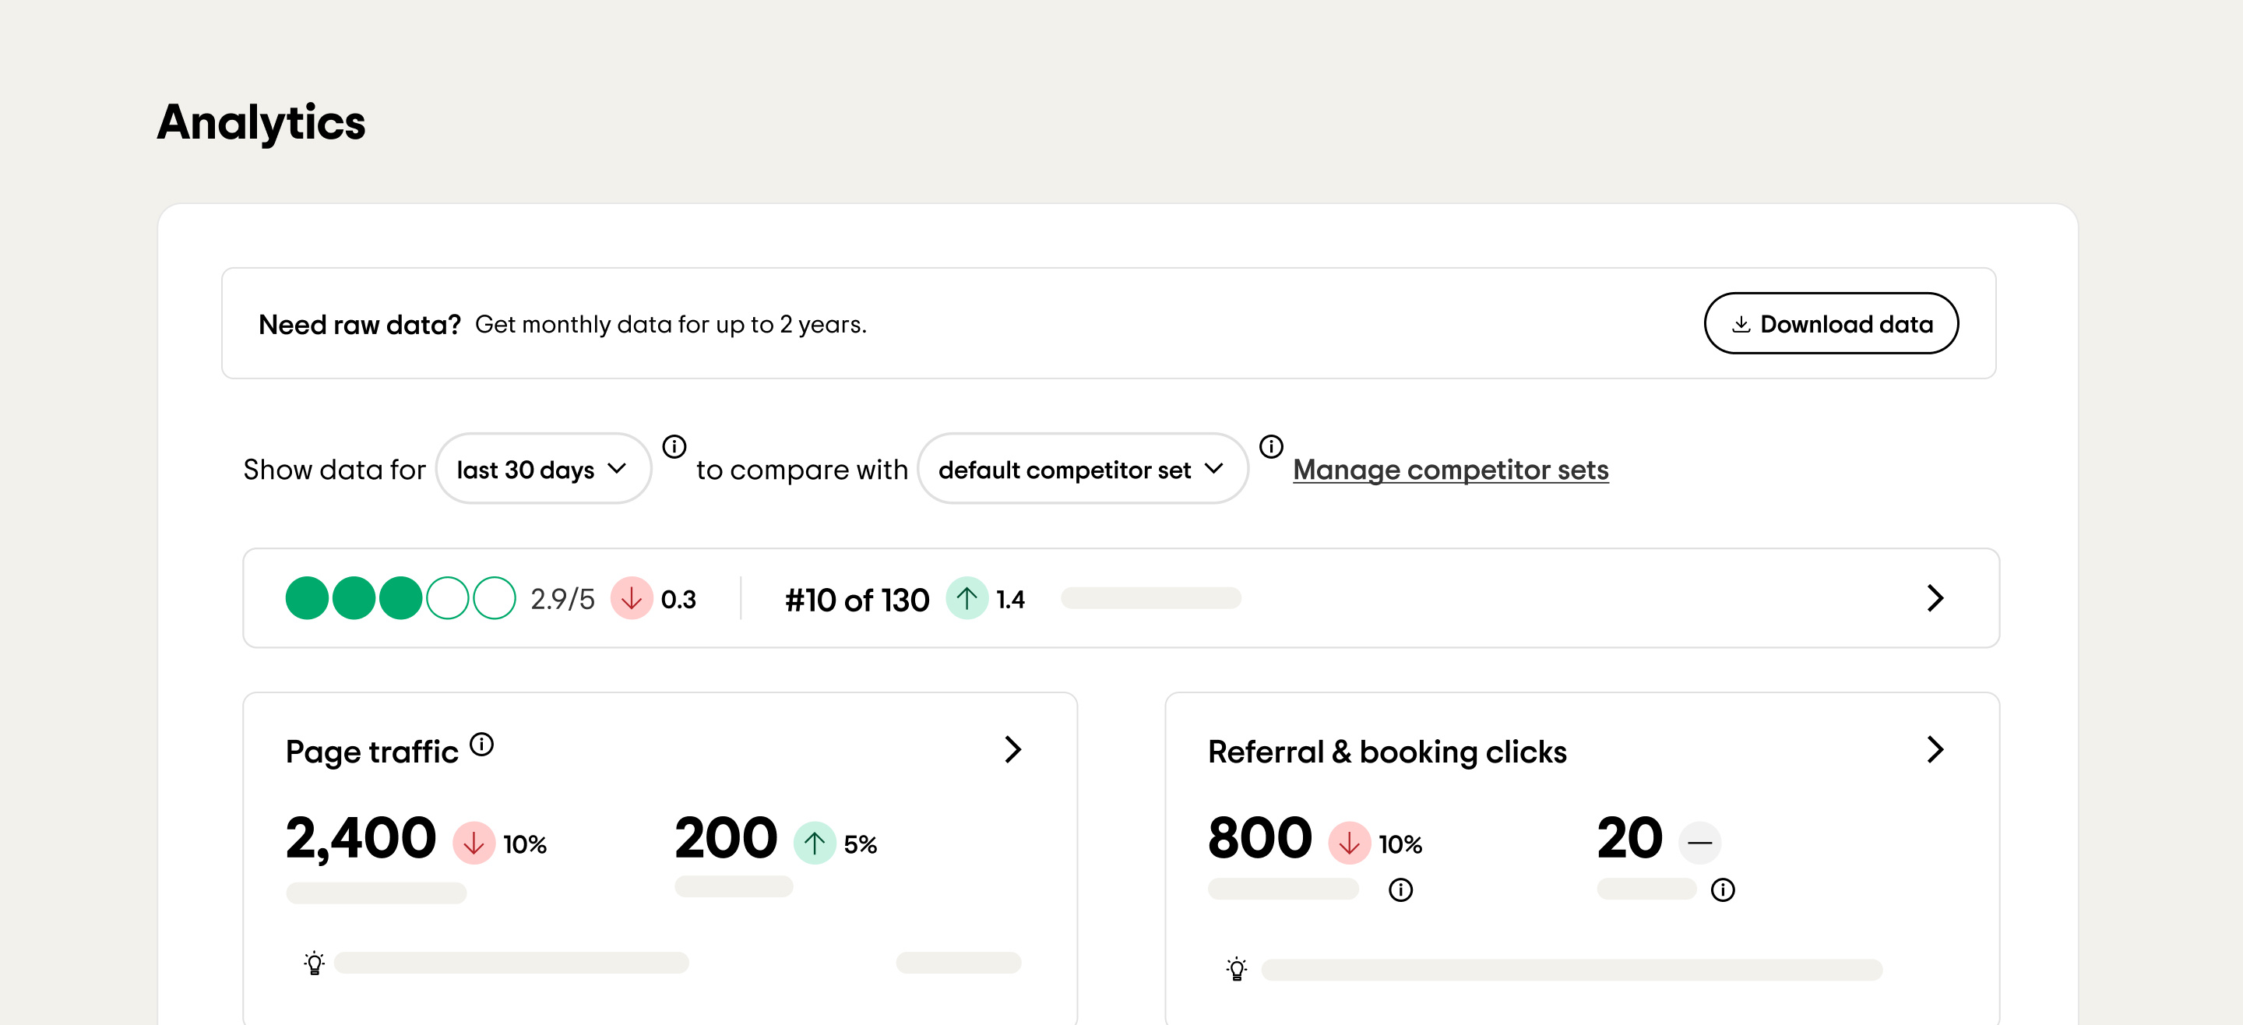2243x1025 pixels.
Task: Open the last 30 days dropdown
Action: (x=543, y=469)
